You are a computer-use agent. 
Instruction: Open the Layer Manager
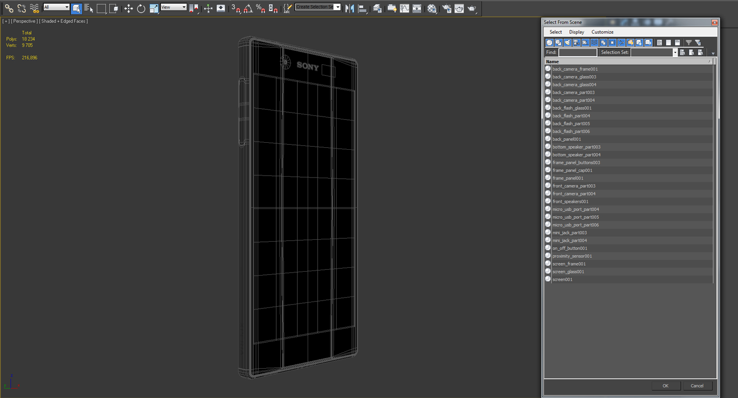point(377,8)
